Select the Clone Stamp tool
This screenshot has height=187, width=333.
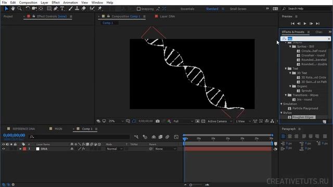[77, 9]
